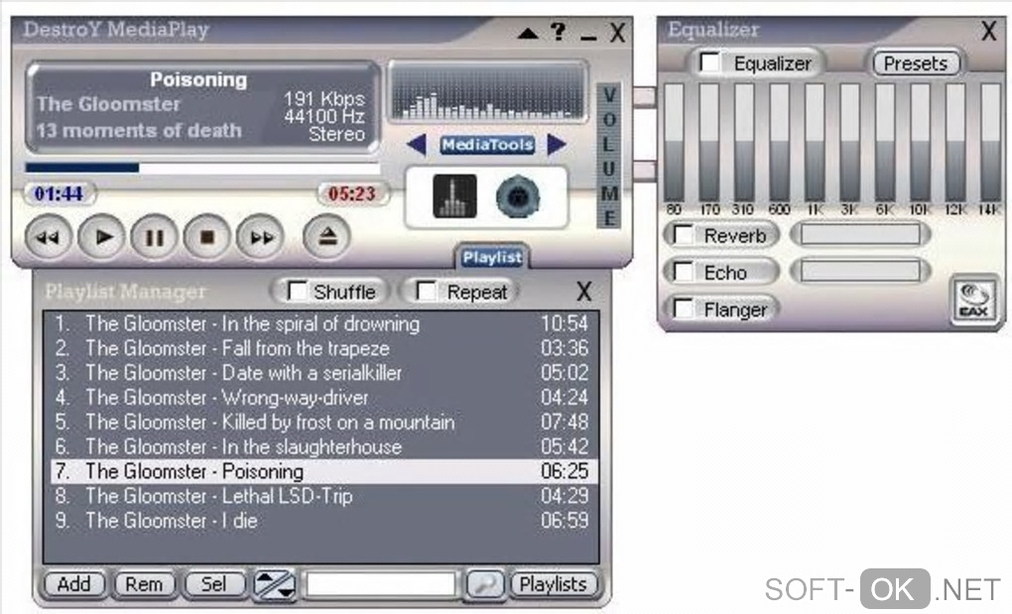Close the Equalizer window
1012x614 pixels.
pyautogui.click(x=989, y=31)
